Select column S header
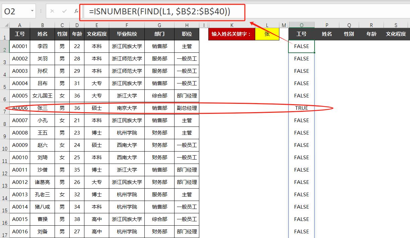This screenshot has height=238, width=410. (x=396, y=25)
